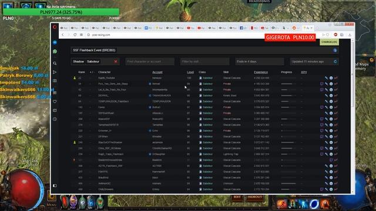Click the circular ring skill icon in game
This screenshot has width=376, height=211.
314,204
